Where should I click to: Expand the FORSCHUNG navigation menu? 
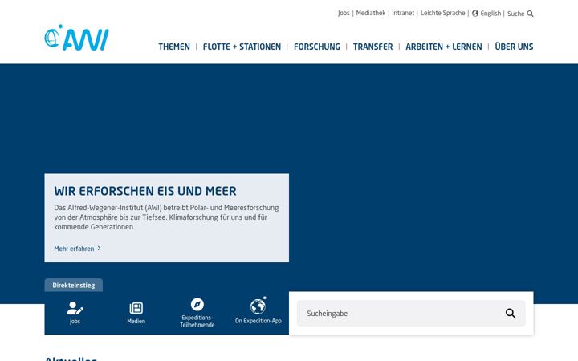pos(316,47)
